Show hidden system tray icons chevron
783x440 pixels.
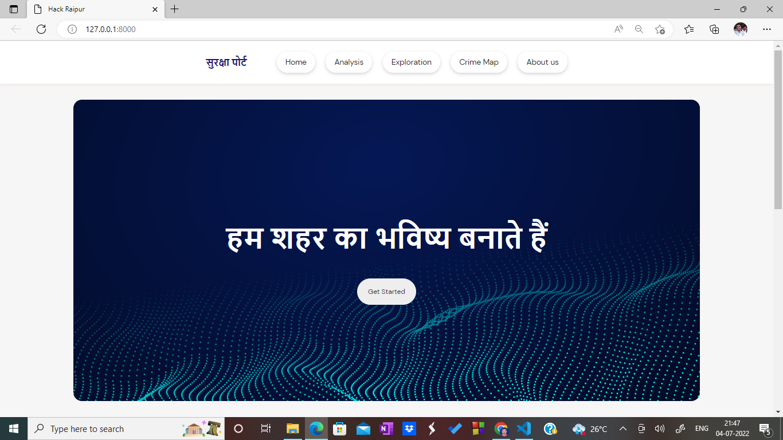click(x=623, y=429)
